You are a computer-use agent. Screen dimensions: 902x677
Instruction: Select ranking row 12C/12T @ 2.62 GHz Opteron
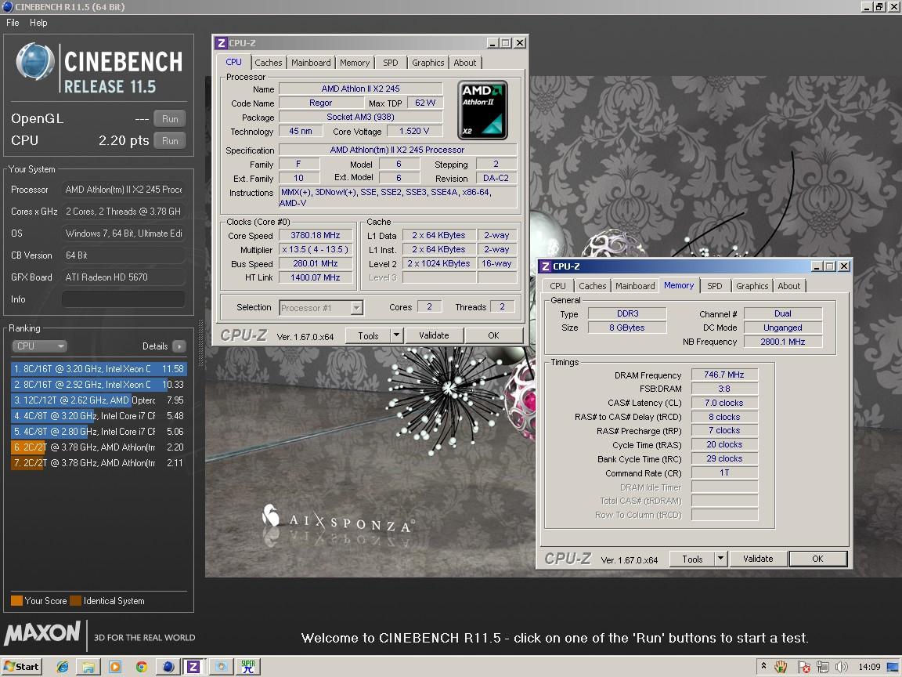pyautogui.click(x=99, y=400)
